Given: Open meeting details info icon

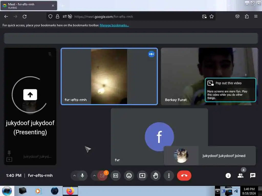Looking at the screenshot, I should point(228,176).
